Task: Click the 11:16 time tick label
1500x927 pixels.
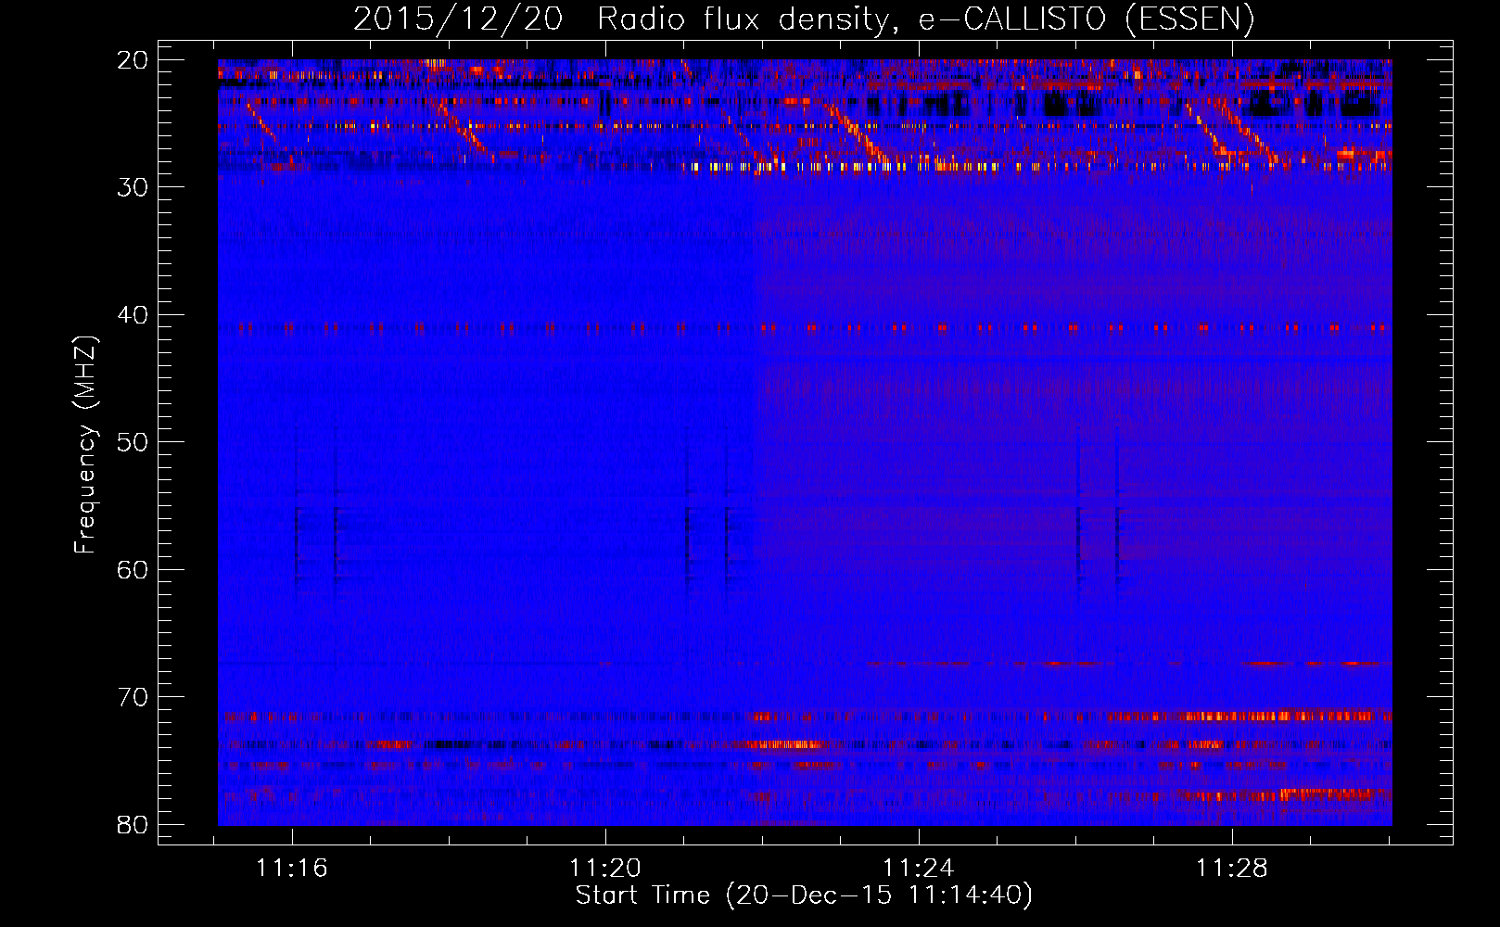Action: 293,869
